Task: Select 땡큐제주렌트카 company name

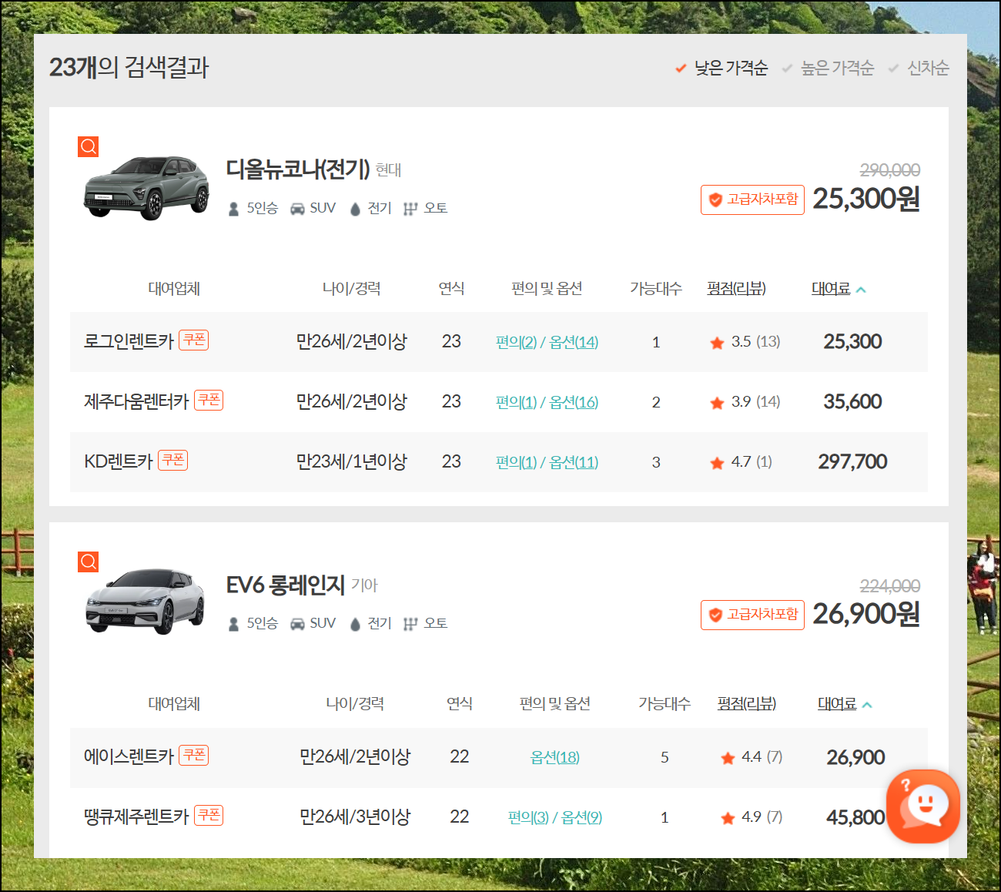Action: point(136,817)
